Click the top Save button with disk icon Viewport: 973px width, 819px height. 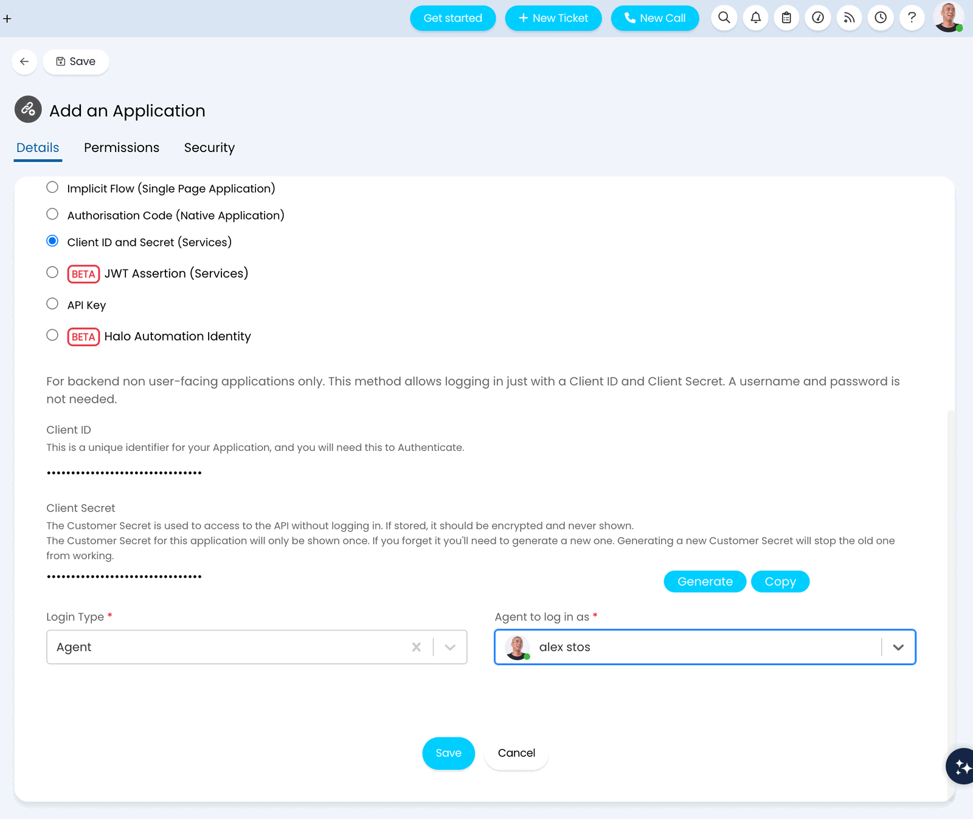76,61
